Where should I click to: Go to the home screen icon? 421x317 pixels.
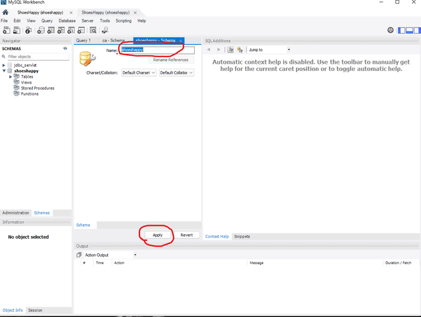(x=5, y=12)
